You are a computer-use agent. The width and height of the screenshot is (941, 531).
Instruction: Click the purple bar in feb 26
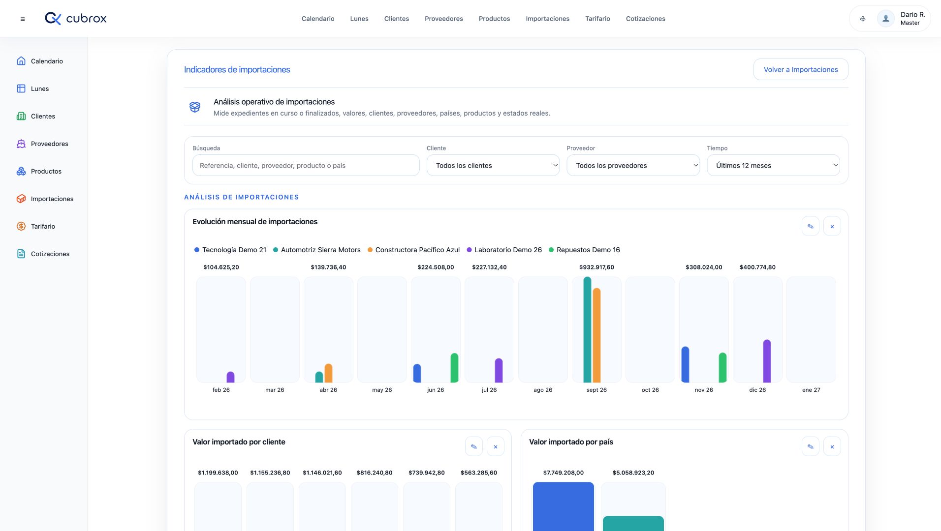[230, 377]
